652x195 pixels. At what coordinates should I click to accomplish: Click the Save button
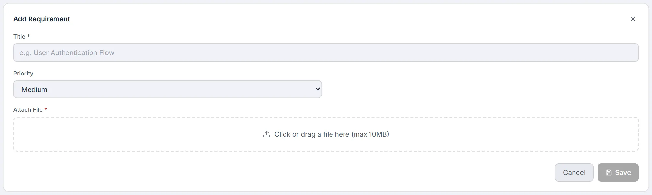pyautogui.click(x=618, y=172)
